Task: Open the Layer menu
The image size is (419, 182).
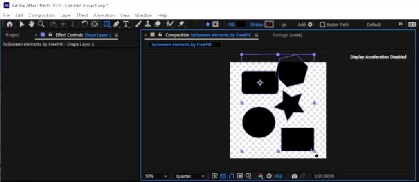Action: (65, 15)
